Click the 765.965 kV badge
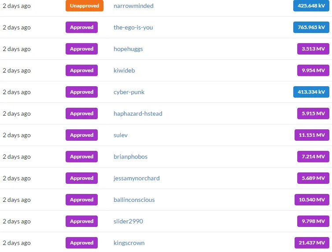Screen dimensions: 332x252 (311, 27)
